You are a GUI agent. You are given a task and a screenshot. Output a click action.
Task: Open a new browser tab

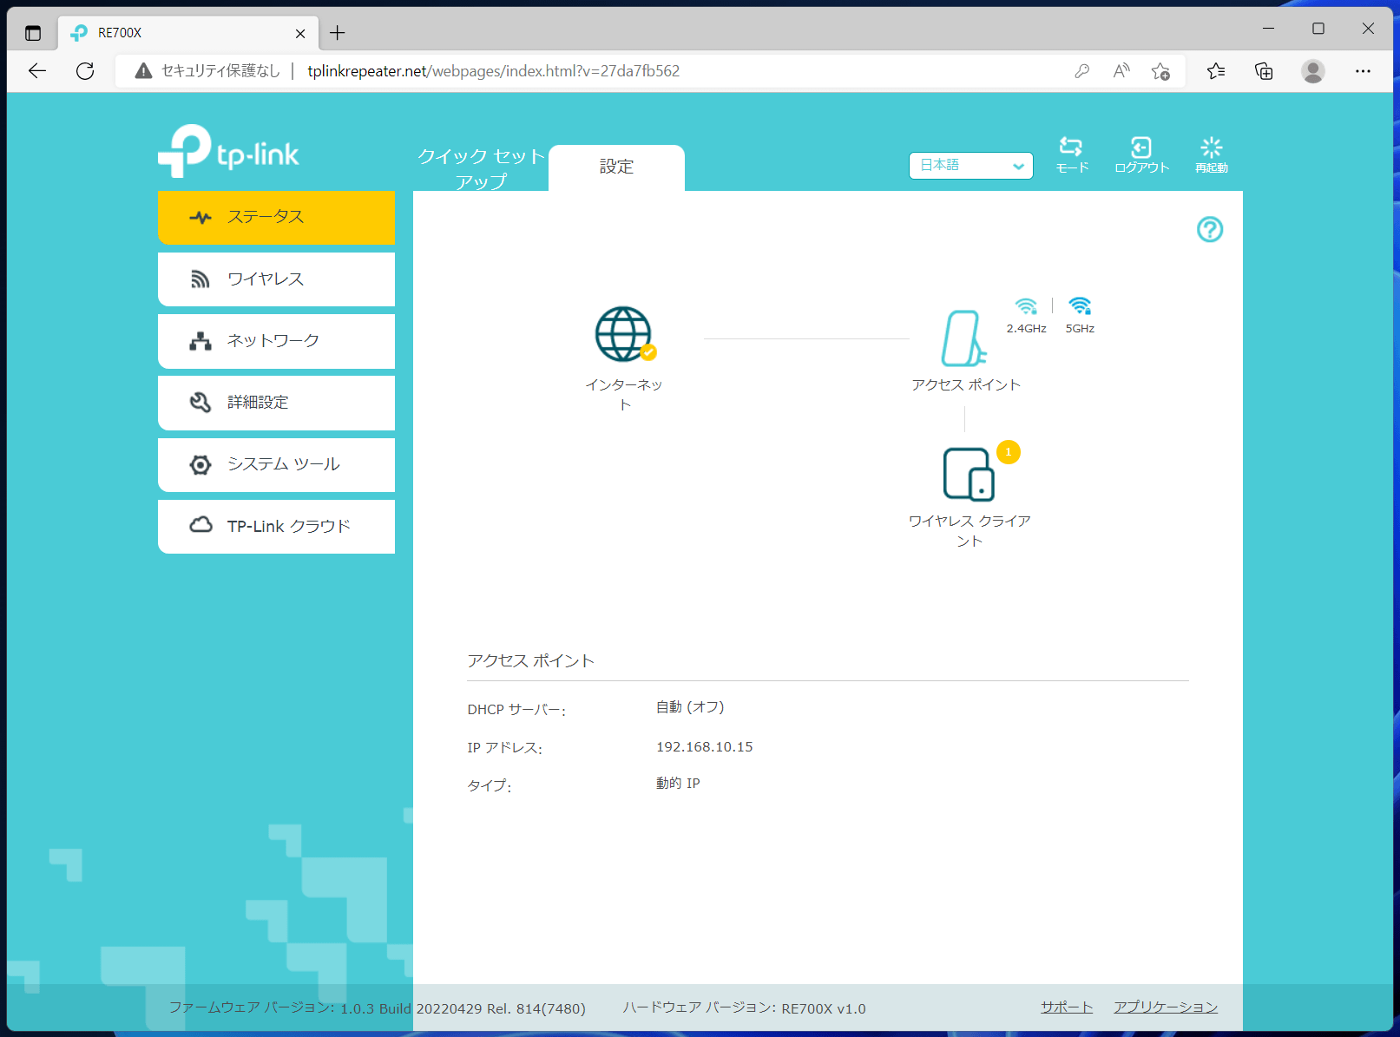pos(338,33)
